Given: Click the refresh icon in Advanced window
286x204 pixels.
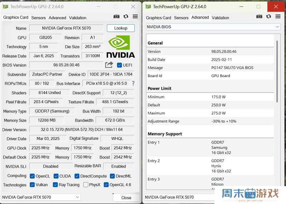Looking at the screenshot, I should (268, 16).
